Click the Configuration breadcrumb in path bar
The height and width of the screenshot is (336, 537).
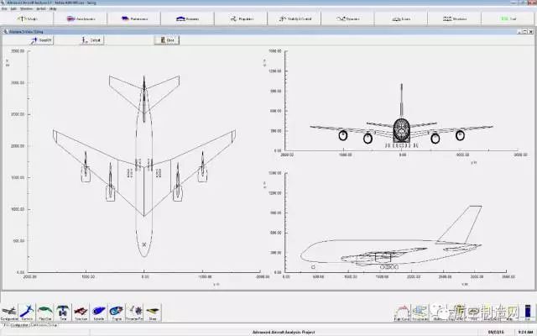19,325
